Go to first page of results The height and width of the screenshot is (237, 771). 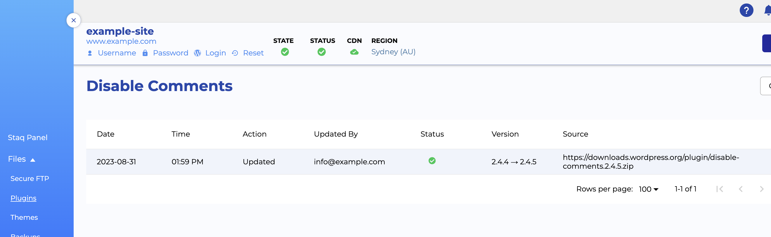point(720,189)
